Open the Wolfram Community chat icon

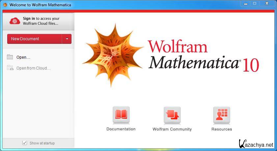click(172, 115)
